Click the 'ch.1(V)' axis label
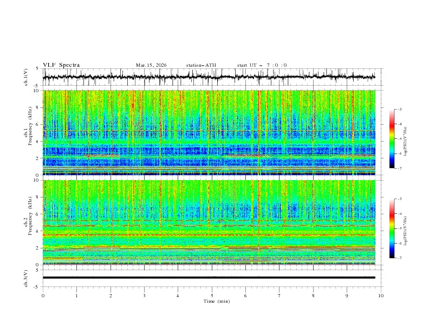429x332 pixels. [x=26, y=77]
